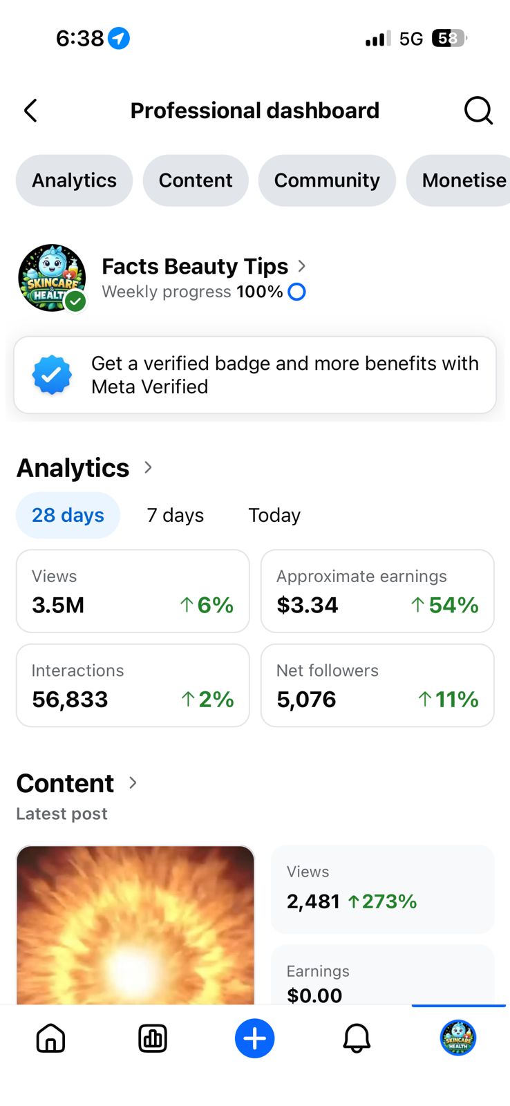Tap the Meta Verified blue badge icon
The height and width of the screenshot is (1106, 510).
(52, 375)
